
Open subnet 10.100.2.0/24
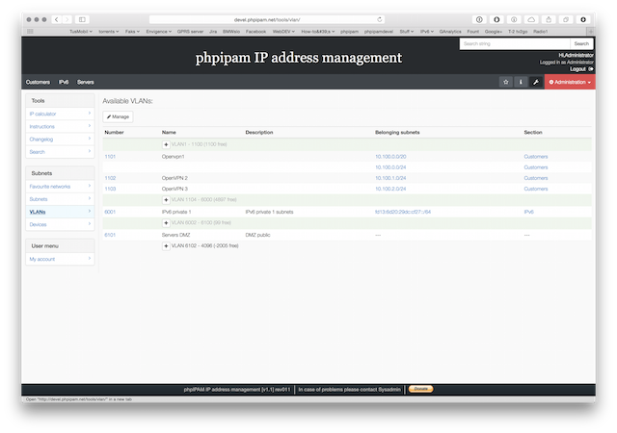coord(390,189)
